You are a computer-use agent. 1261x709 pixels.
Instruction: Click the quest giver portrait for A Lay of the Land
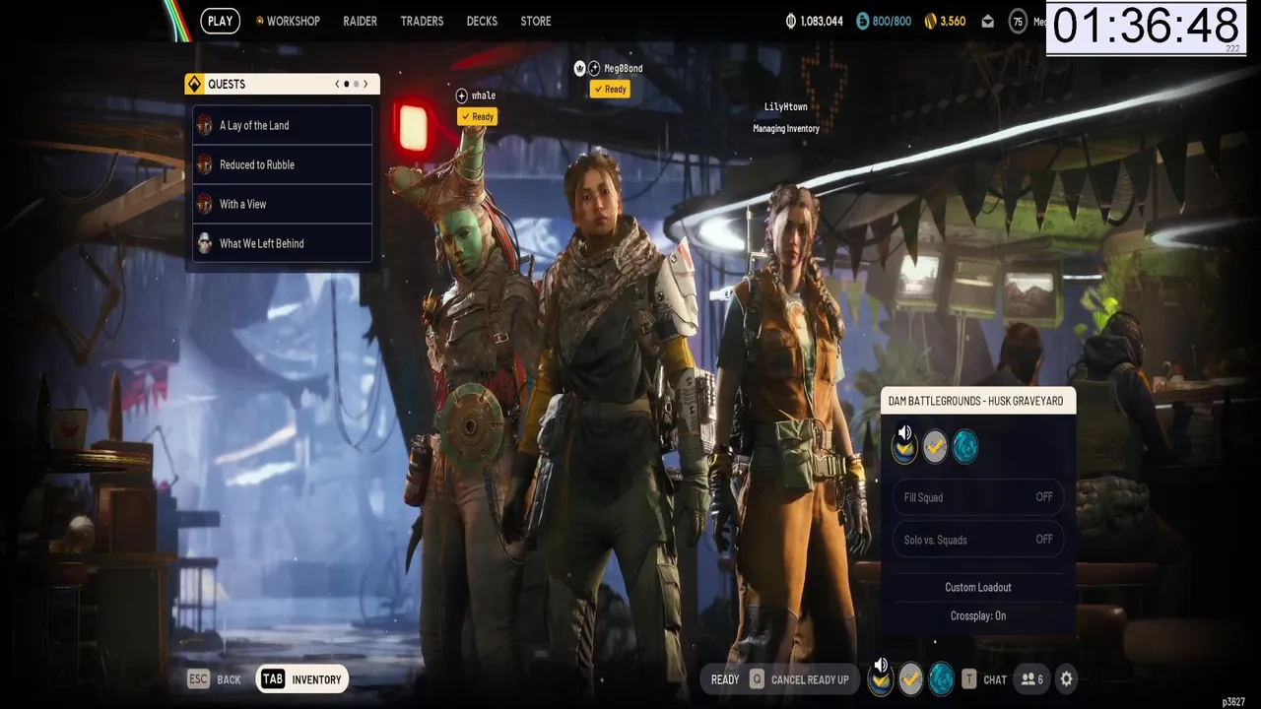tap(204, 125)
